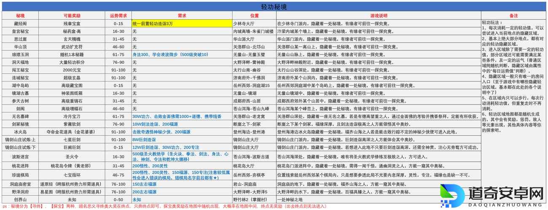The width and height of the screenshot is (548, 210).
Task: Select the 备注 column header
Action: coord(513,16)
